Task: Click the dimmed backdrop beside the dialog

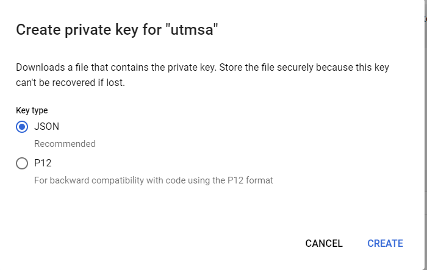Action: click(425, 136)
